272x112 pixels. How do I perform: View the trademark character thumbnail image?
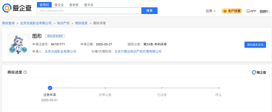pos(19,45)
